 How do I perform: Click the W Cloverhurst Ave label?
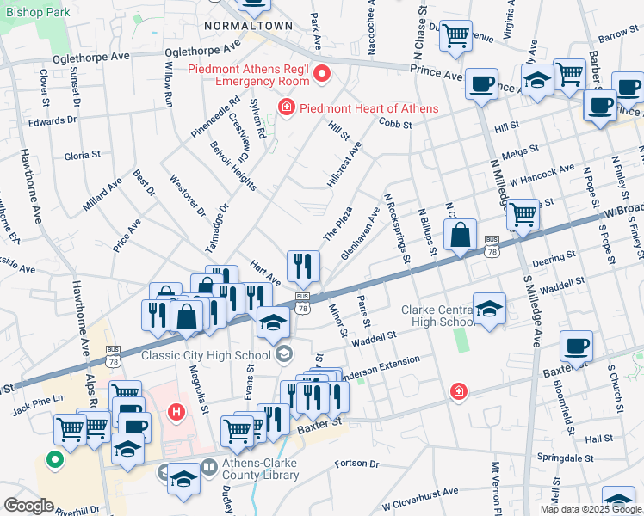420,499
